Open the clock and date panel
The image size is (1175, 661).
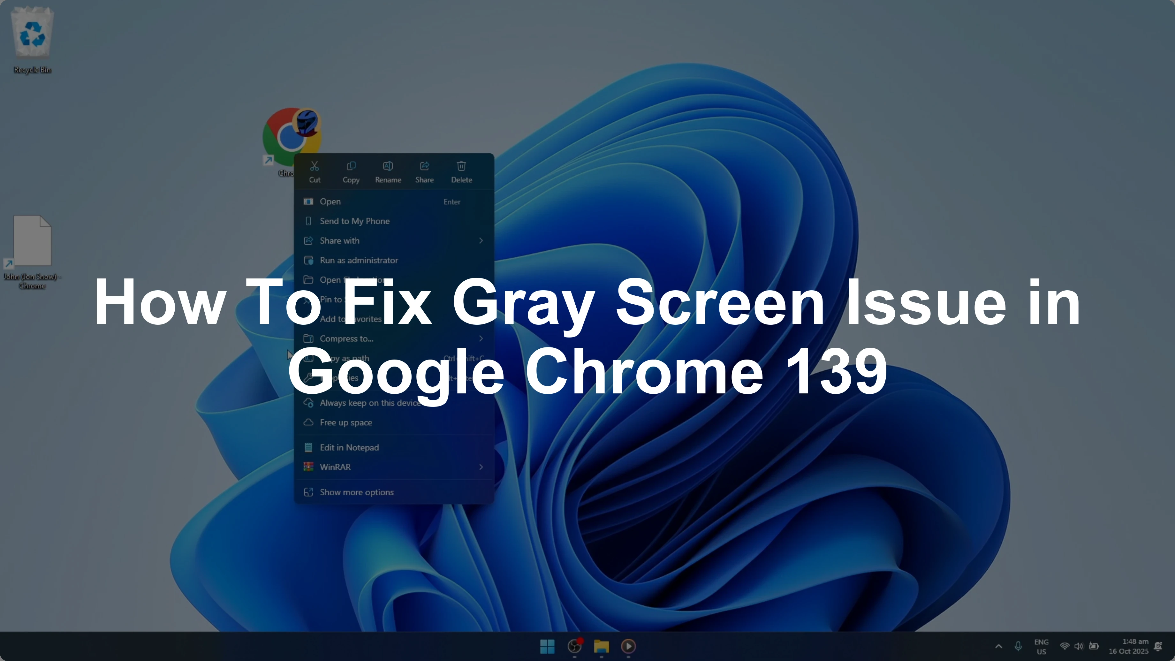click(1128, 646)
